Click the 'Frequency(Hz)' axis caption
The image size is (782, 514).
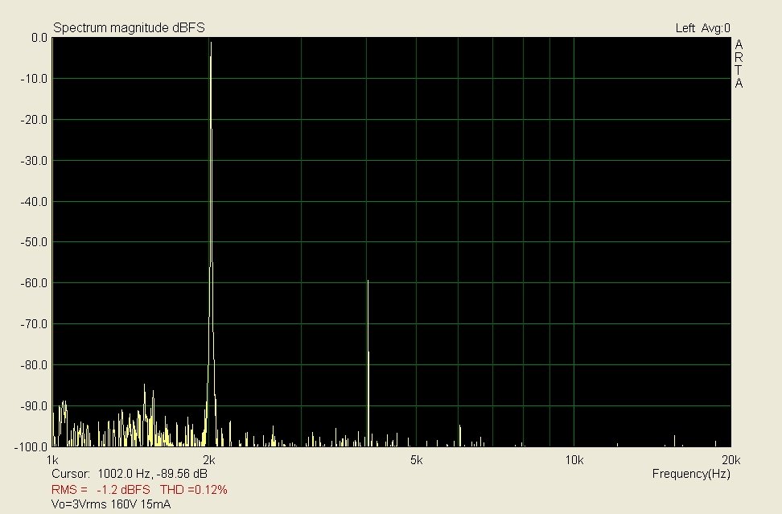pos(691,474)
